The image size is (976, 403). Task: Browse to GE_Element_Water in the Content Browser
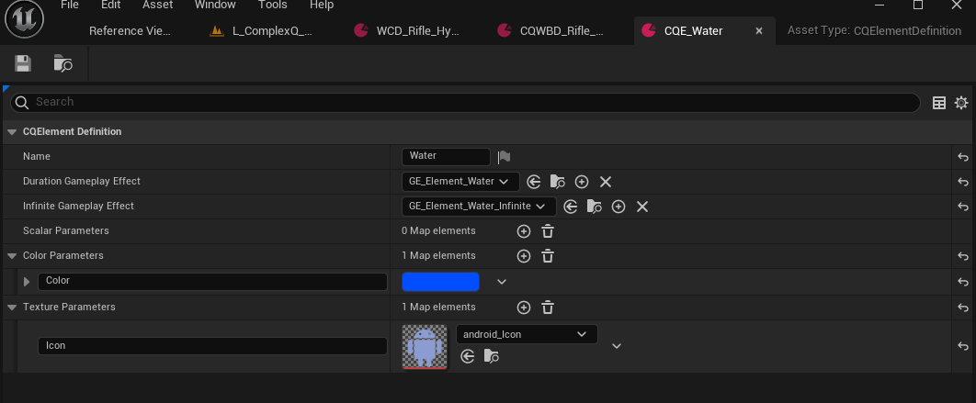pyautogui.click(x=558, y=182)
